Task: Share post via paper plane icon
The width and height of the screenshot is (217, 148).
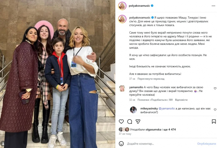Action: click(x=138, y=121)
